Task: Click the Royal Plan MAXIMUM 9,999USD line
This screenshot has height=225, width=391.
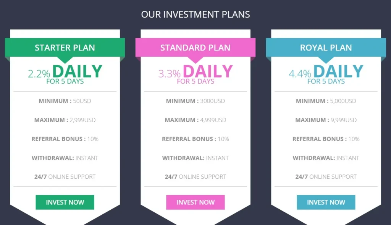Action: pos(326,120)
